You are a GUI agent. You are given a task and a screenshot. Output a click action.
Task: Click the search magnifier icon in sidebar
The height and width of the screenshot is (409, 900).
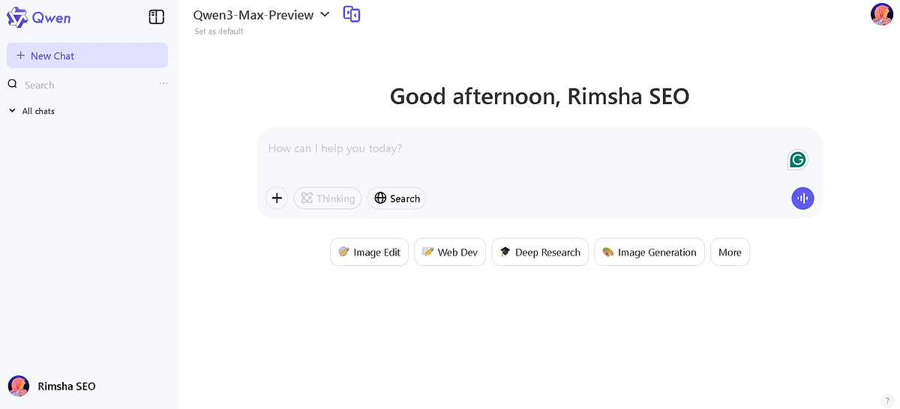[x=12, y=85]
